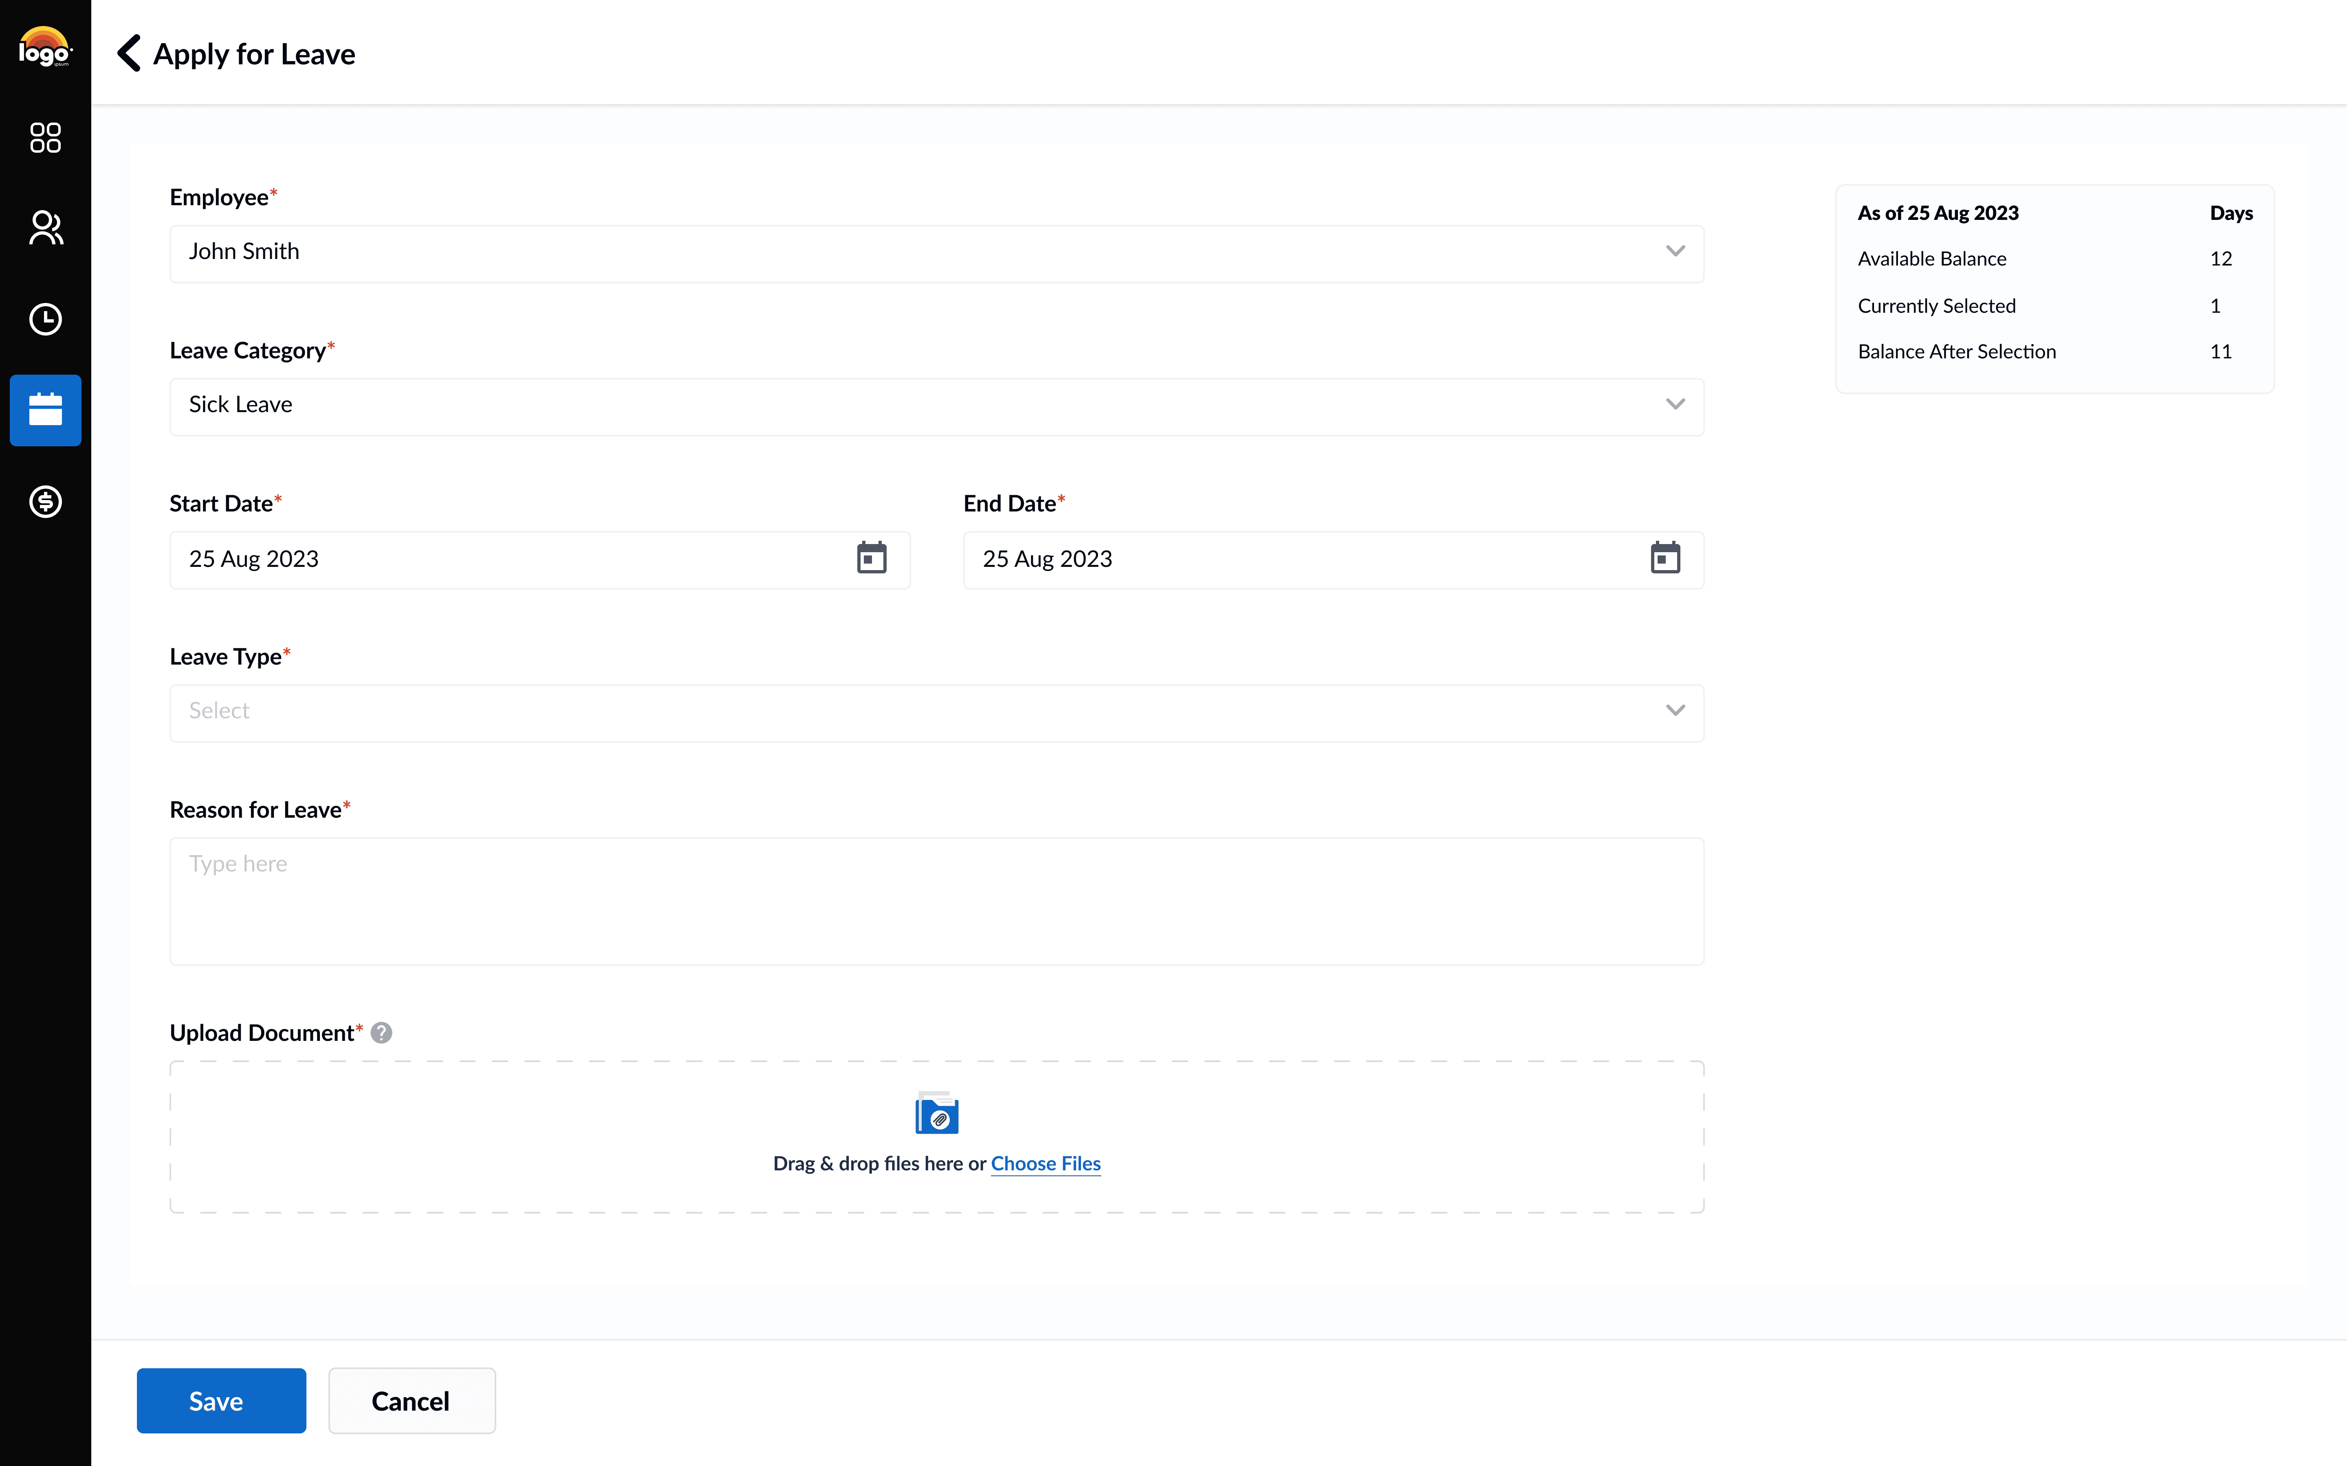Select the calendar leave icon in sidebar

pyautogui.click(x=46, y=410)
